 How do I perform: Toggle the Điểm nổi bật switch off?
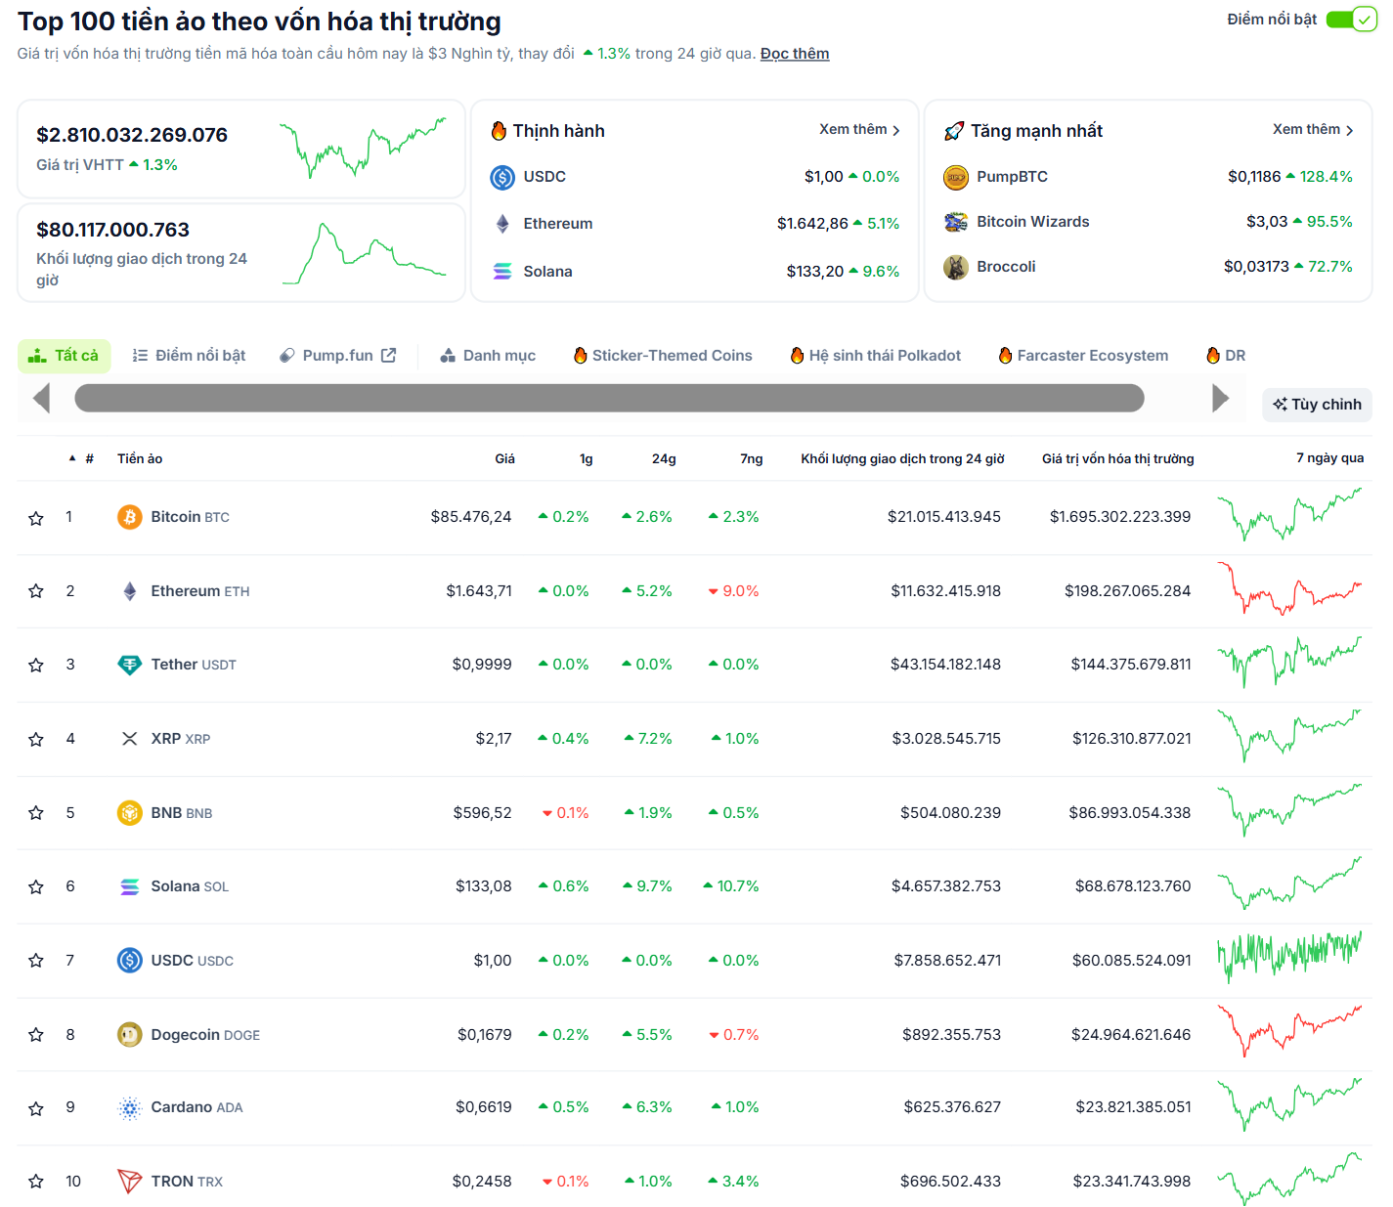click(x=1351, y=20)
